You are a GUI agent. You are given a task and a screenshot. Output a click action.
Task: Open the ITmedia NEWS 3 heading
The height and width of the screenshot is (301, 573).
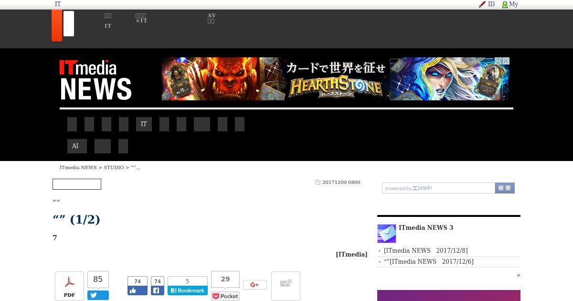tap(426, 228)
